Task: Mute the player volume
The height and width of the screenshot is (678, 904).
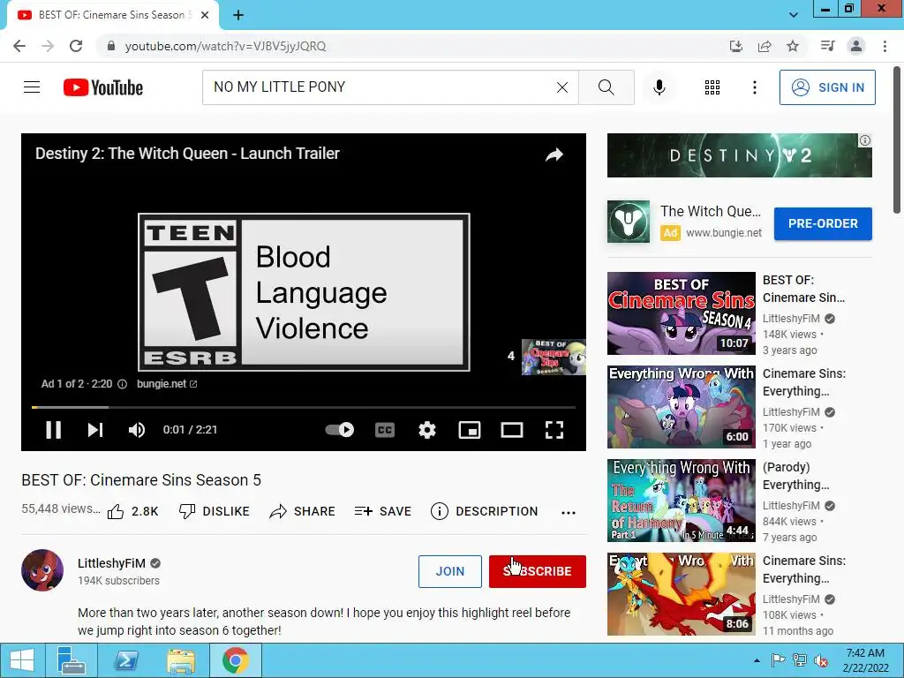Action: coord(137,430)
